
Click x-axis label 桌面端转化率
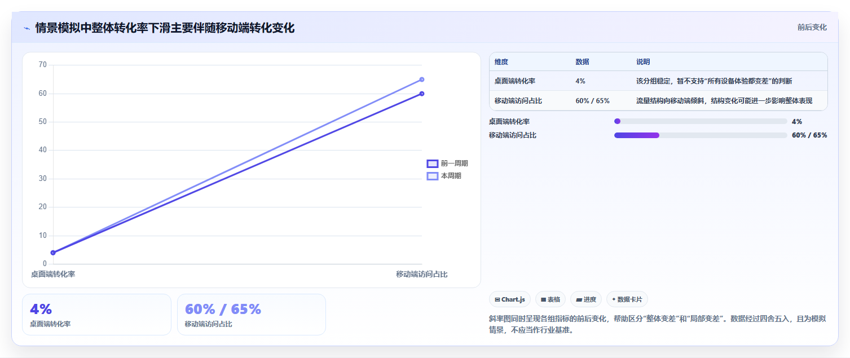tap(53, 274)
